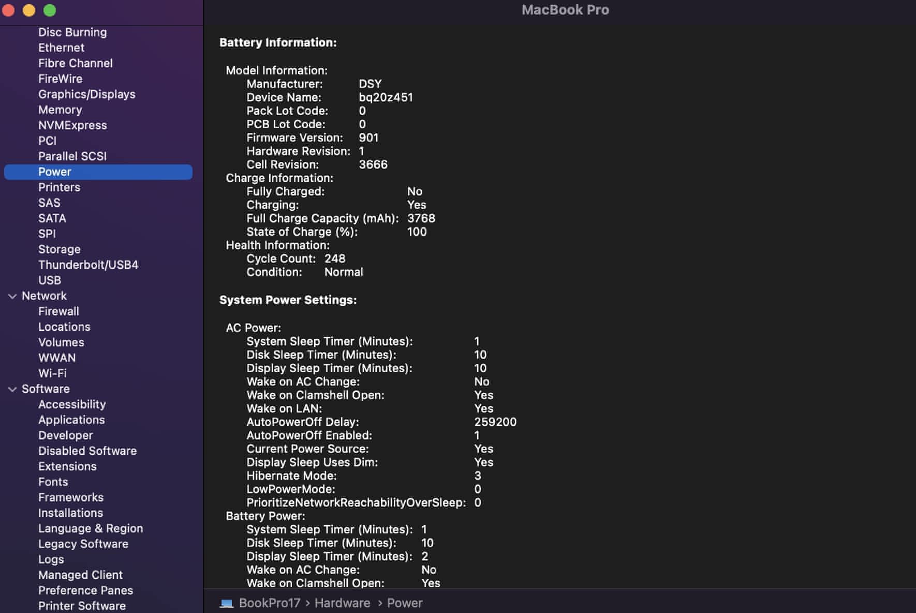Show Graphics/Displays information

click(87, 94)
